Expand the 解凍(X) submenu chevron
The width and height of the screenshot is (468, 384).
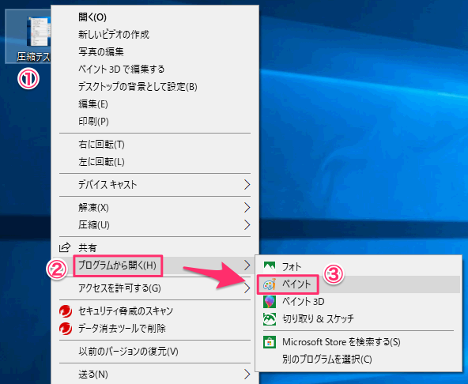point(247,207)
